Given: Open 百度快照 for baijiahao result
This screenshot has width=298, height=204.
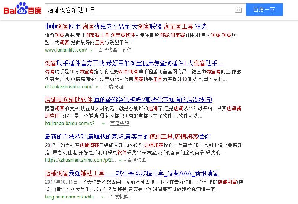Looking at the screenshot, I should tap(120, 124).
